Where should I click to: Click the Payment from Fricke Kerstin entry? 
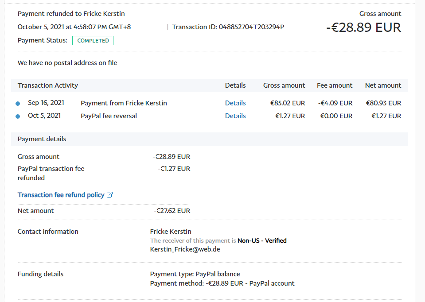pyautogui.click(x=124, y=103)
